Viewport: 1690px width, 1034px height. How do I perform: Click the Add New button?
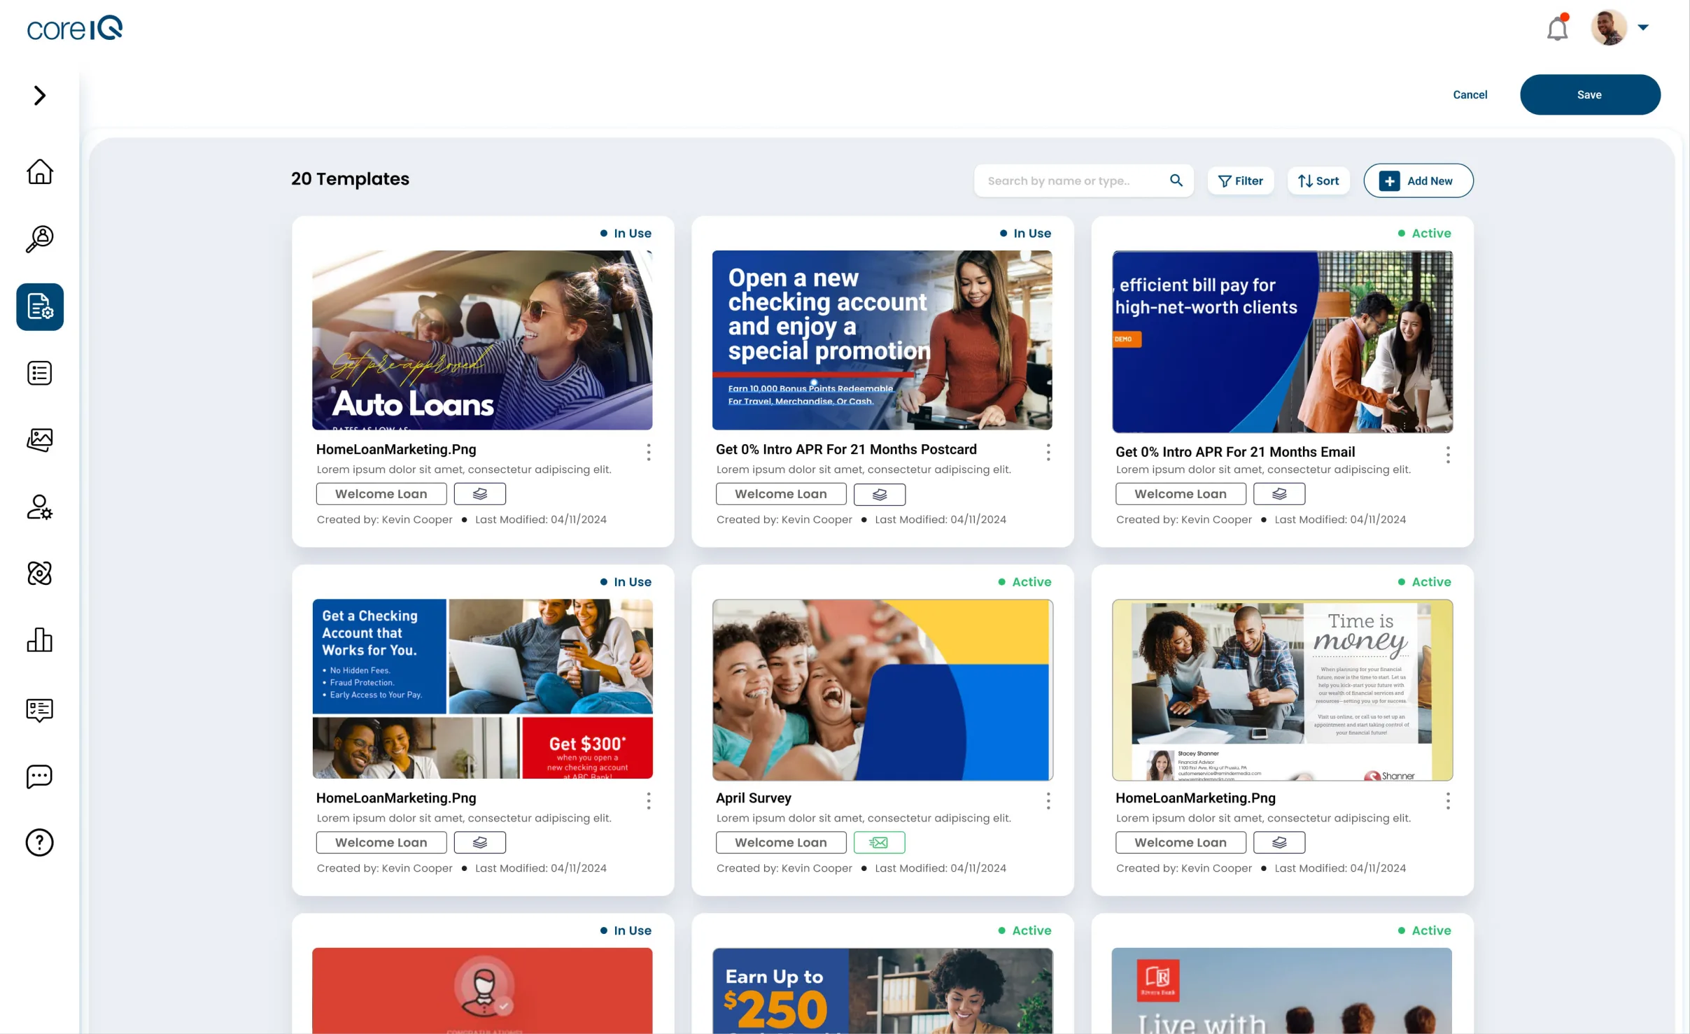(1418, 180)
